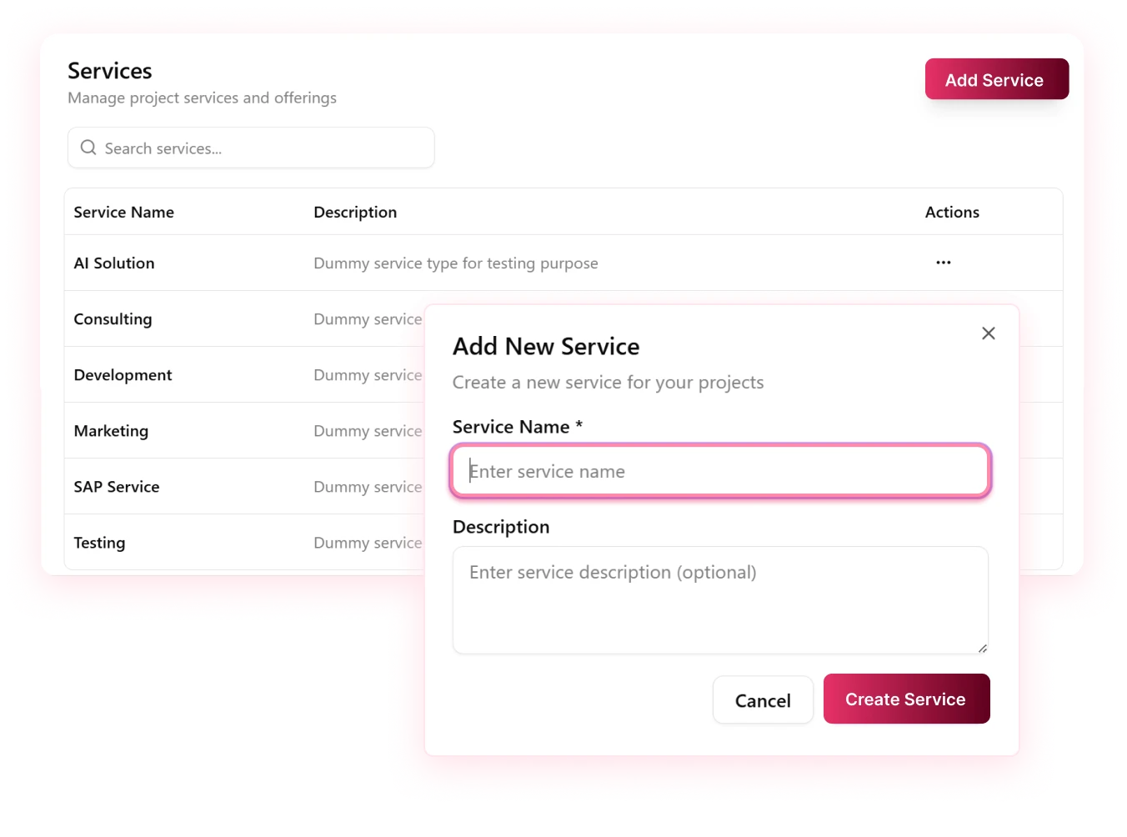1127x837 pixels.
Task: Select the Testing service name
Action: tap(99, 542)
